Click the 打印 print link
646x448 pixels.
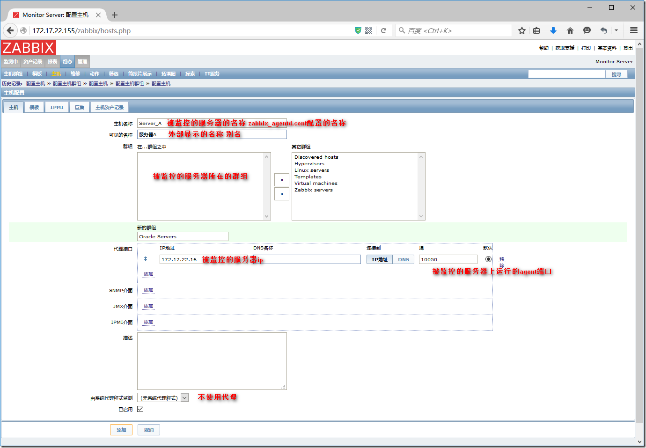[x=586, y=48]
